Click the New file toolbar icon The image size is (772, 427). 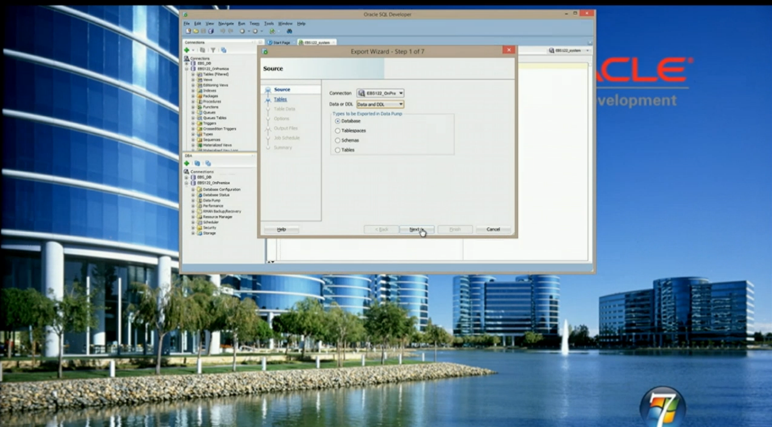point(188,31)
